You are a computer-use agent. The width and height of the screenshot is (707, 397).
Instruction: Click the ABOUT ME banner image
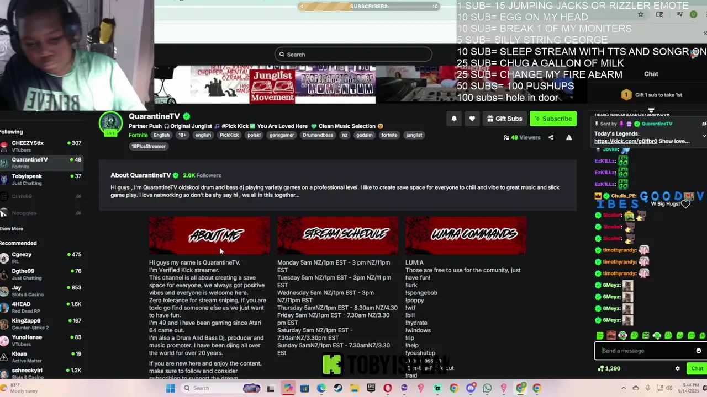tap(209, 235)
